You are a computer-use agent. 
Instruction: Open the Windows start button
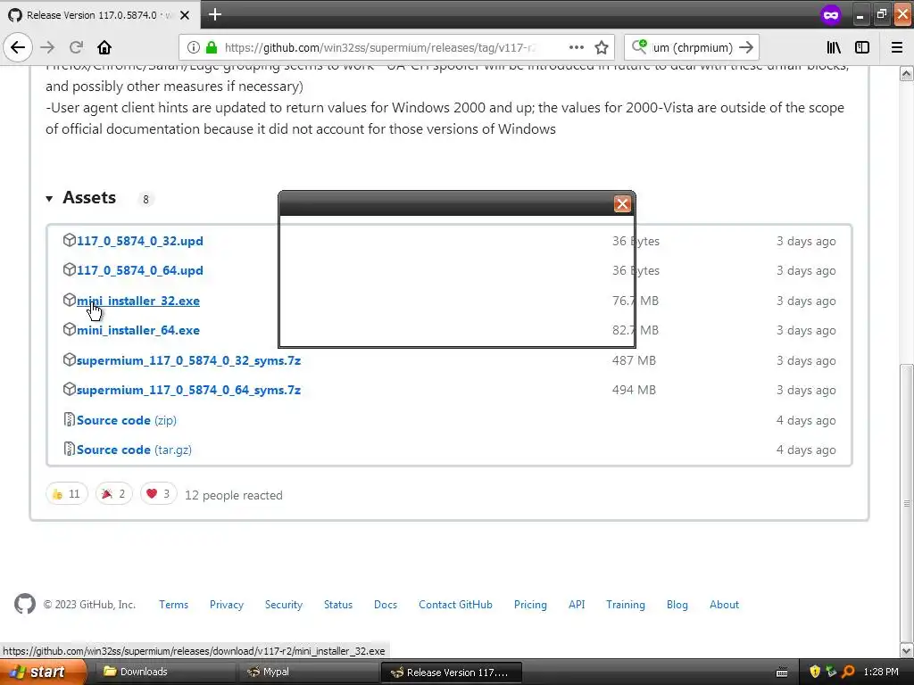tap(42, 672)
